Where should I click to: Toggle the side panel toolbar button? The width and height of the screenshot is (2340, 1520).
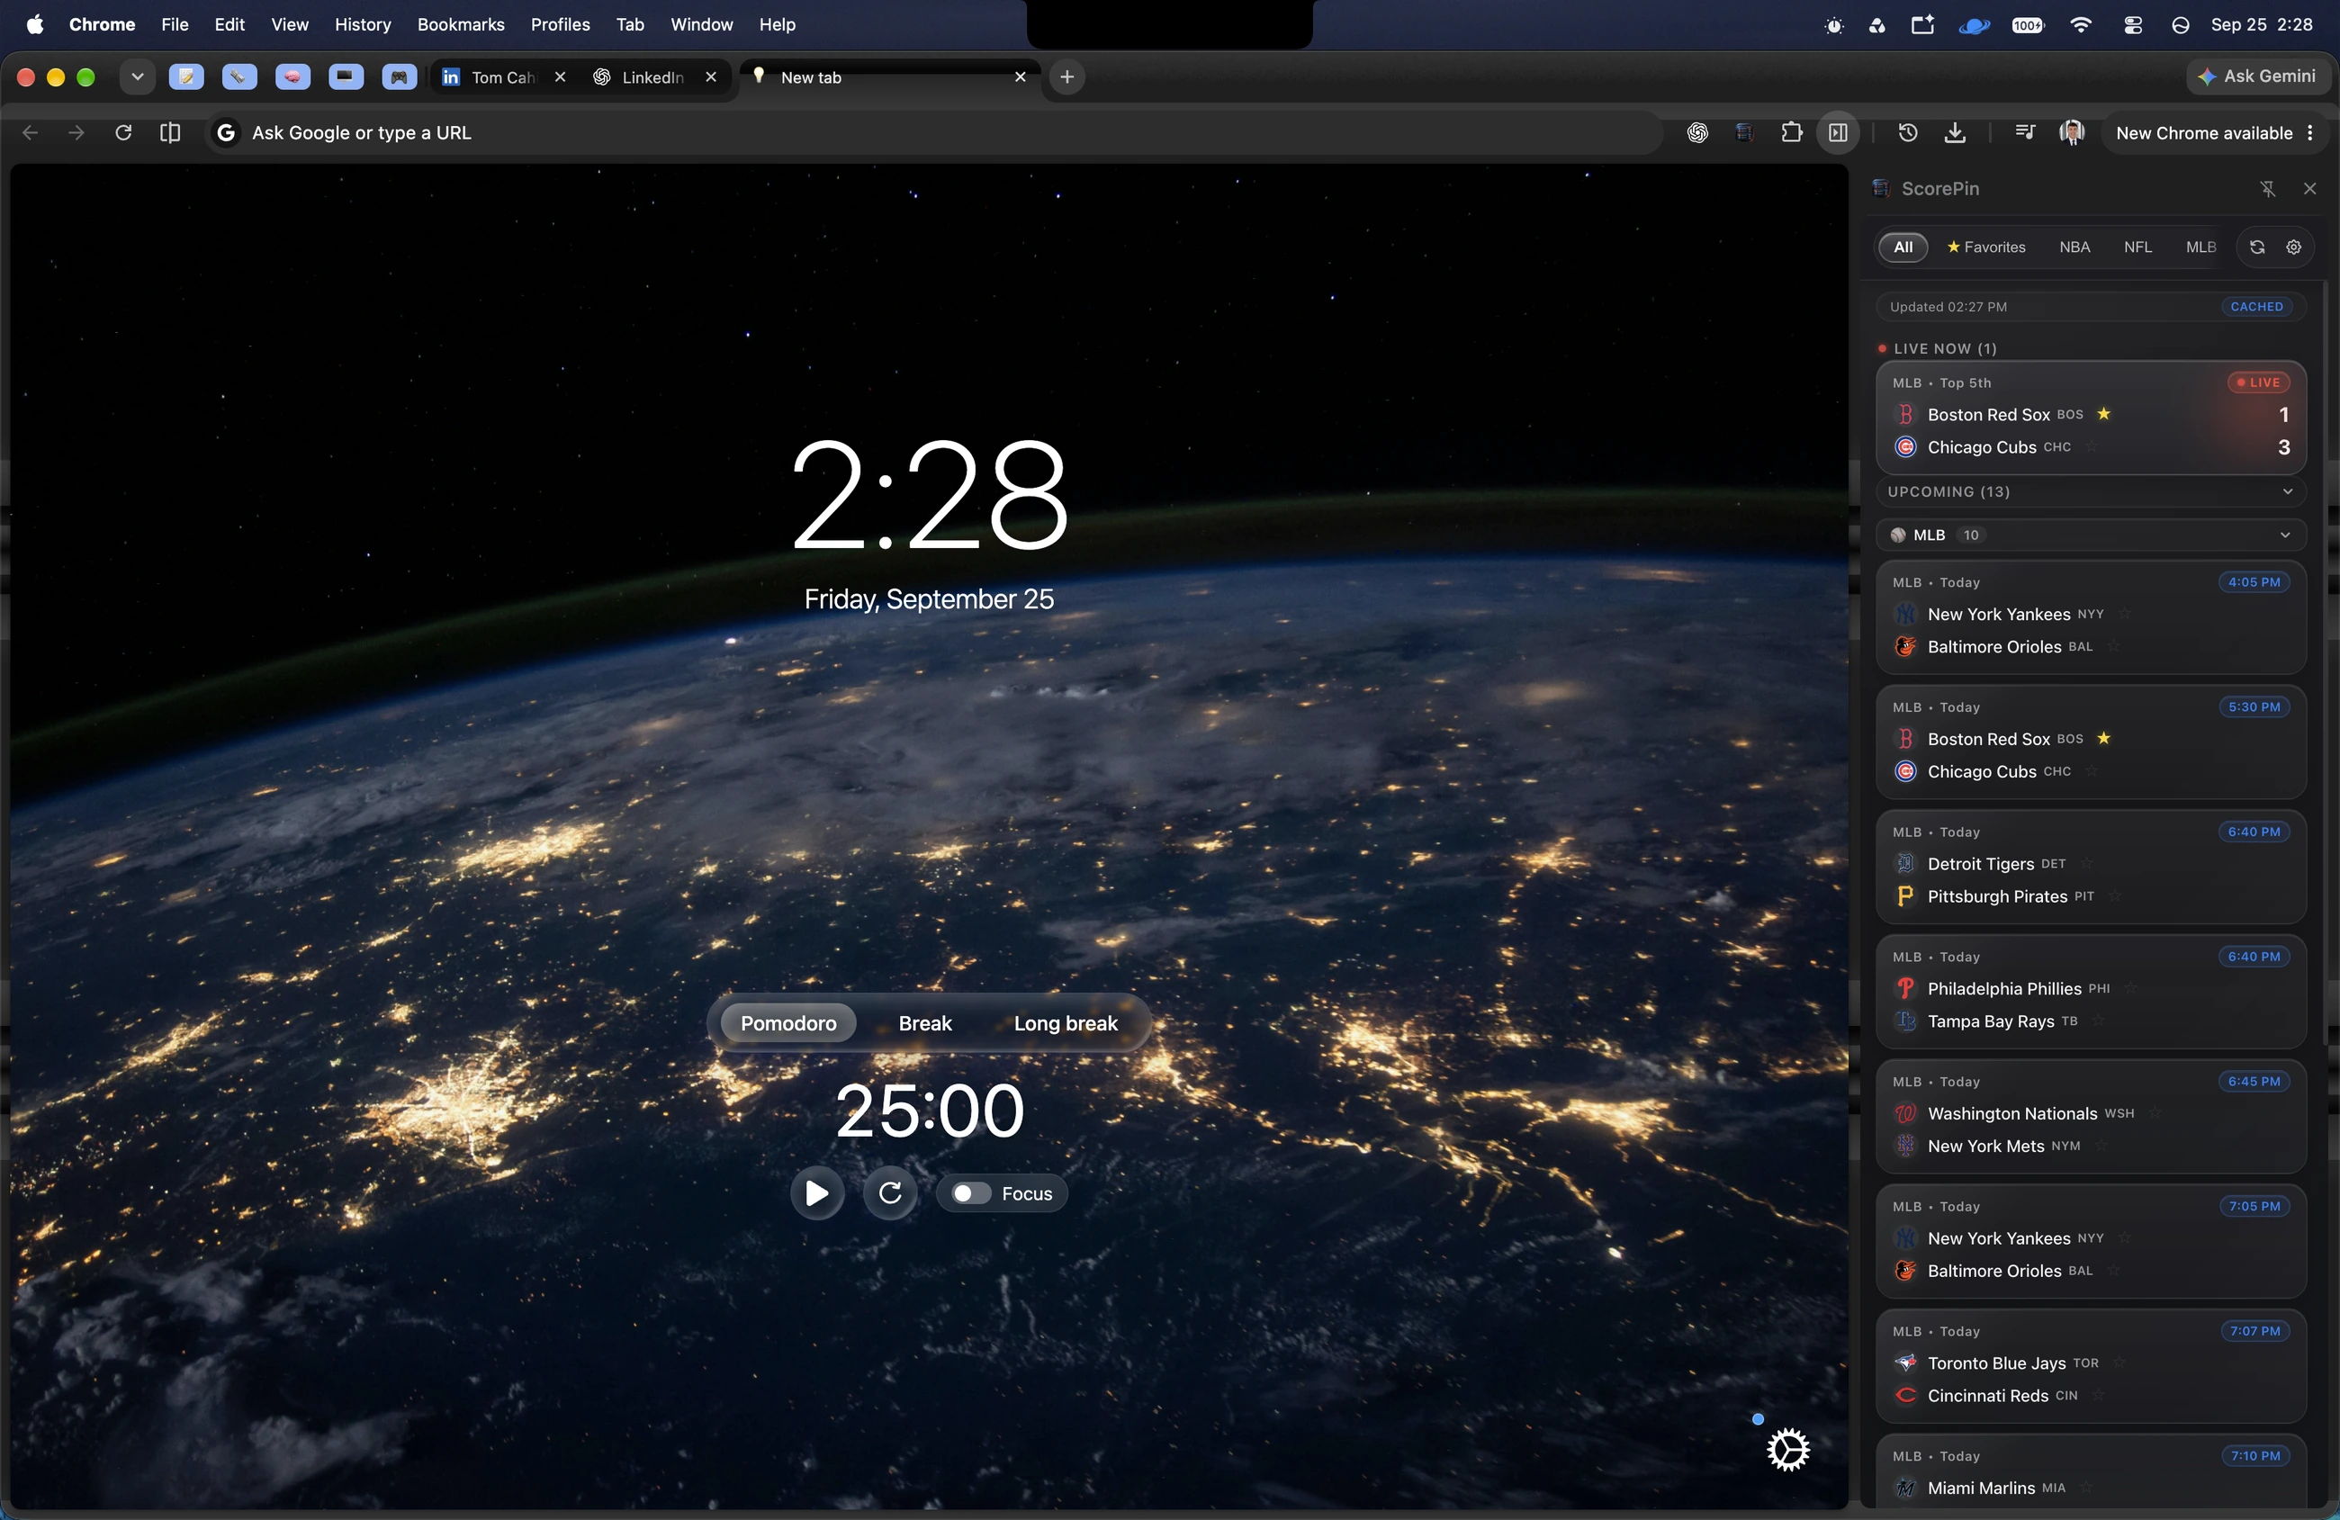pos(1838,132)
